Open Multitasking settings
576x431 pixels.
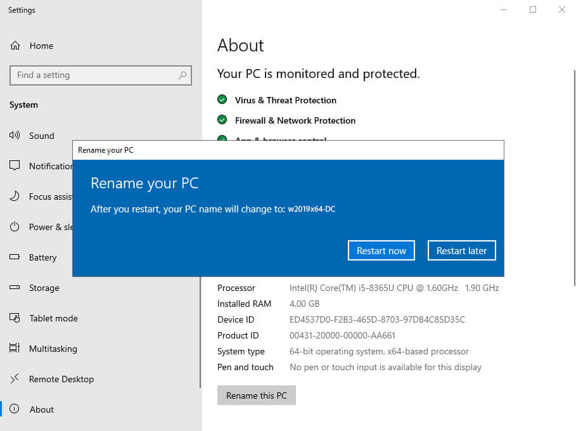[x=53, y=349]
